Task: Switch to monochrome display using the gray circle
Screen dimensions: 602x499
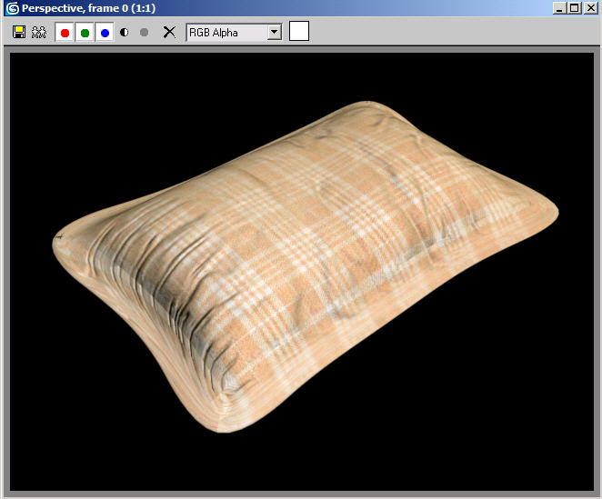Action: (144, 32)
